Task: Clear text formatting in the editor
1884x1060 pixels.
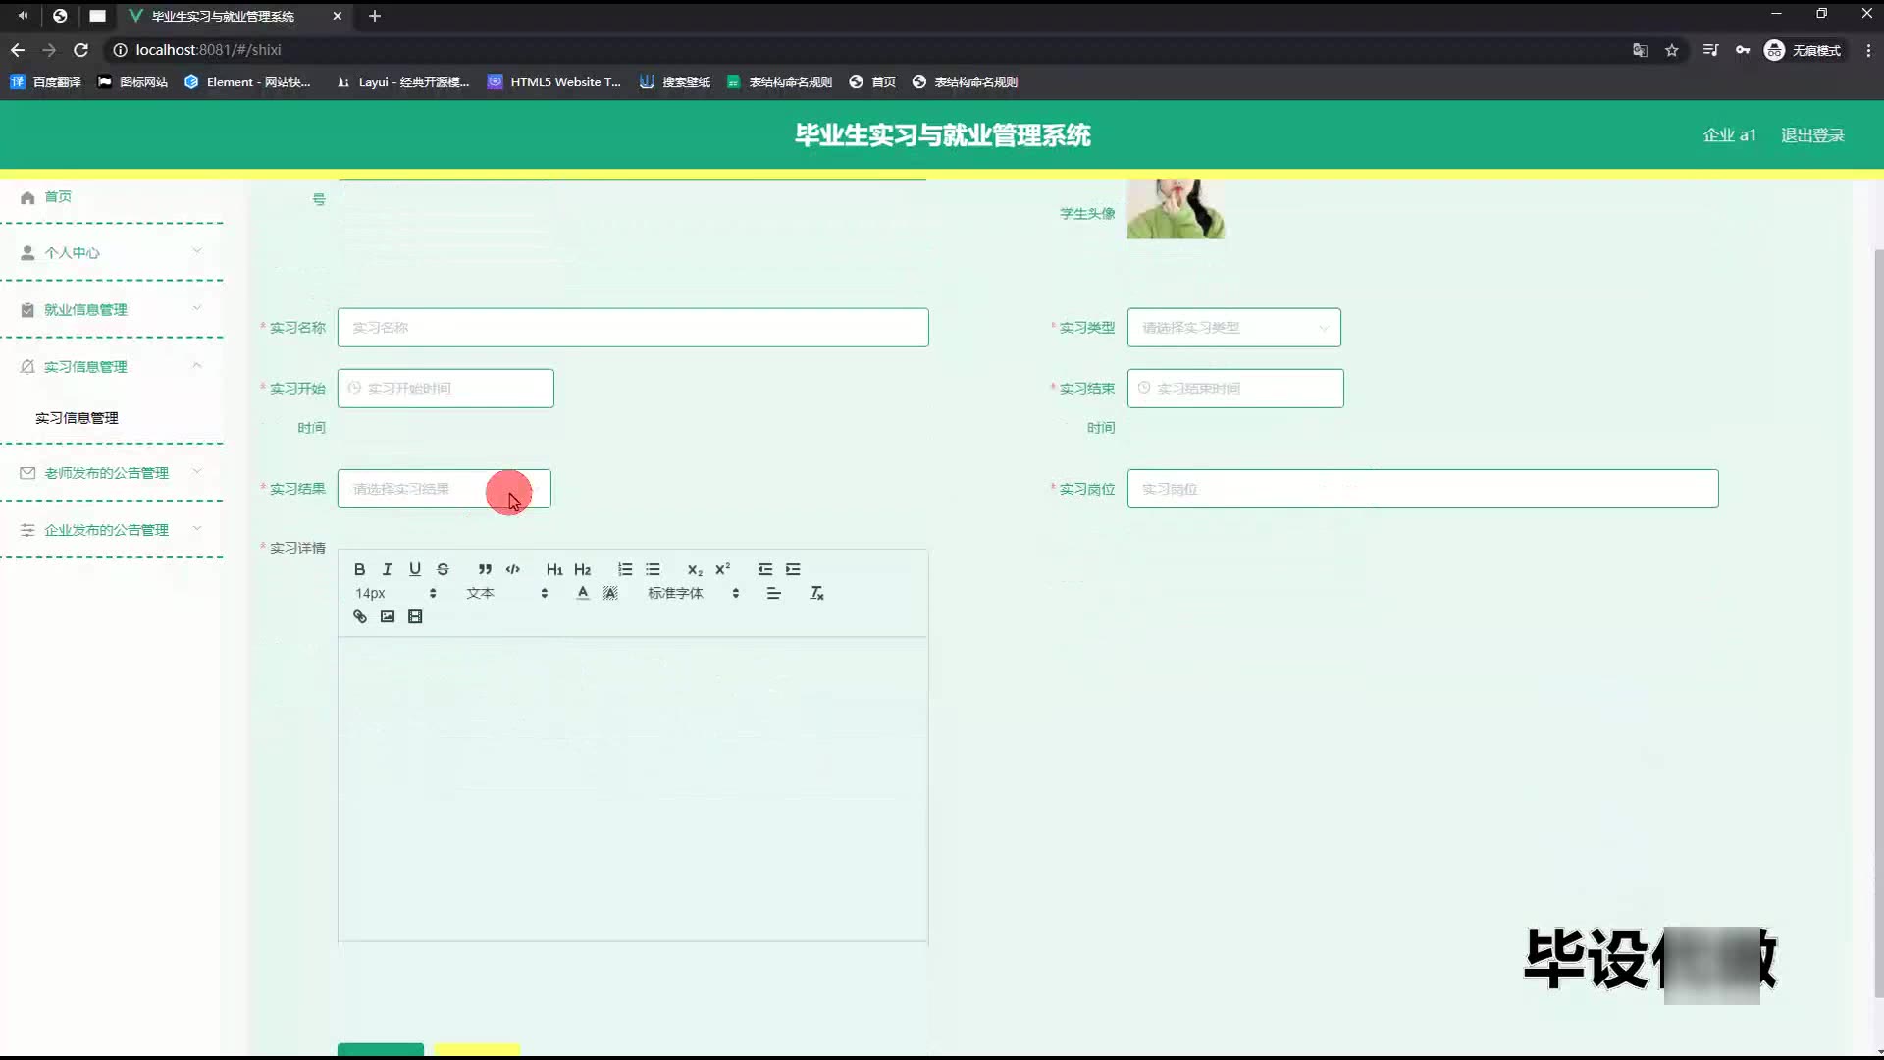Action: click(x=816, y=593)
